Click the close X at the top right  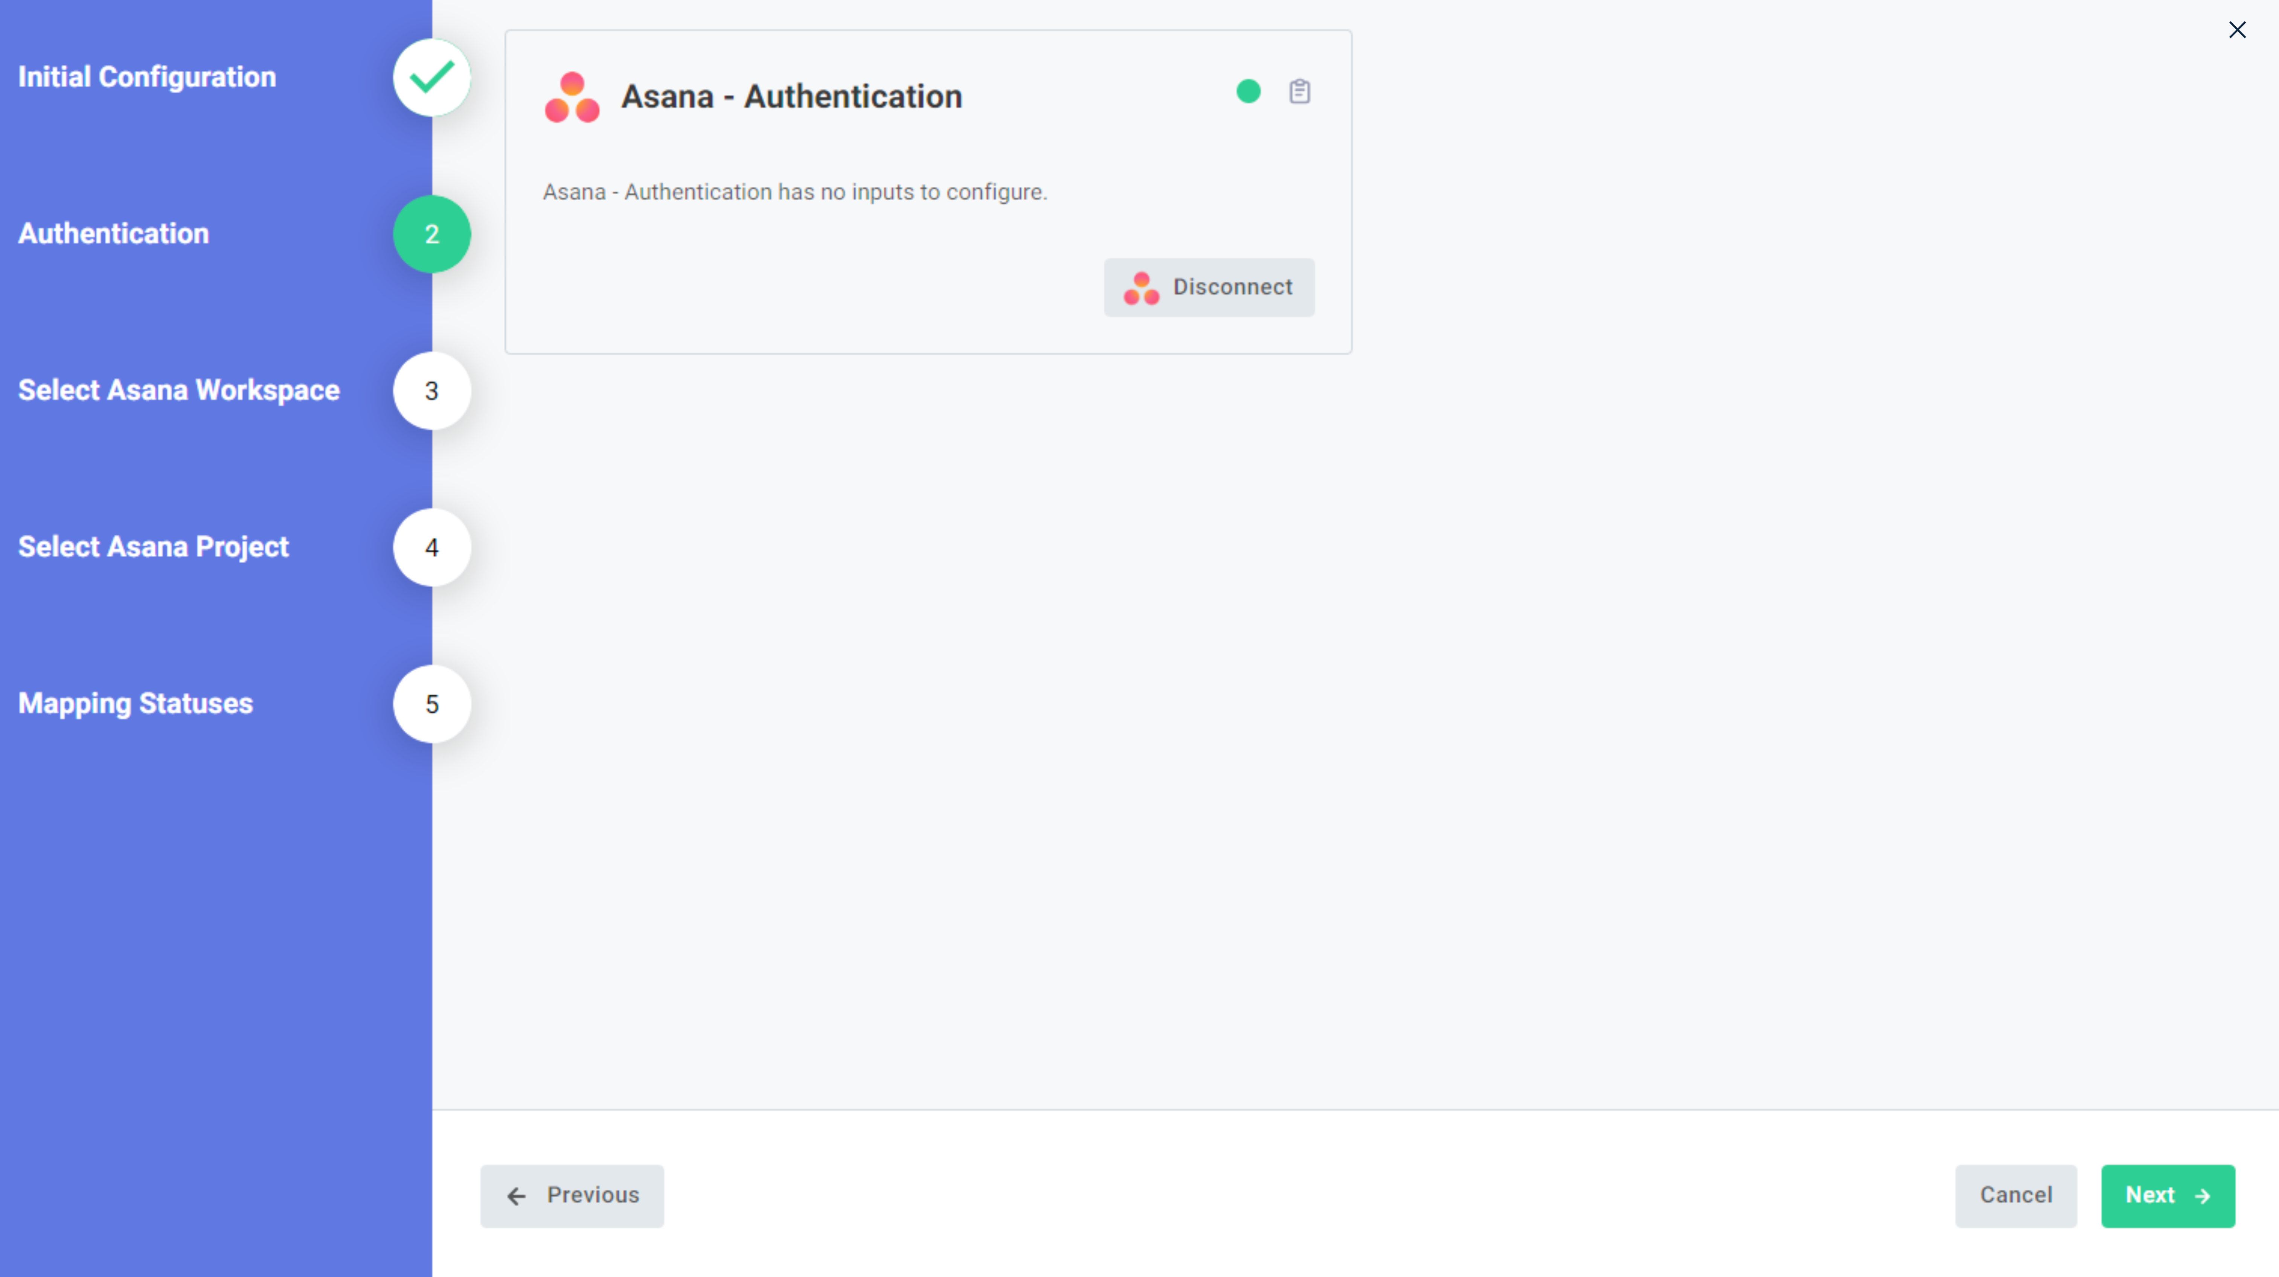coord(2238,29)
